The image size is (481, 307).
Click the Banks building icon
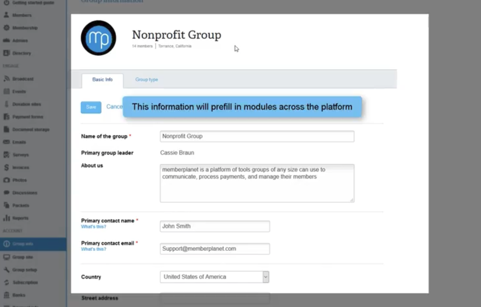click(x=6, y=295)
